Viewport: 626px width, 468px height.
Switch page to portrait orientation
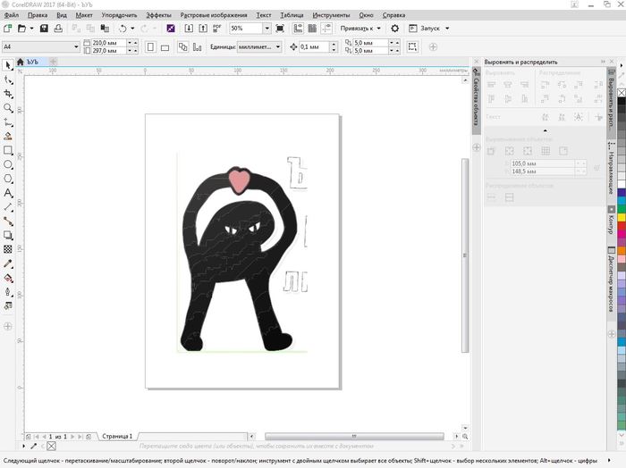pos(150,46)
